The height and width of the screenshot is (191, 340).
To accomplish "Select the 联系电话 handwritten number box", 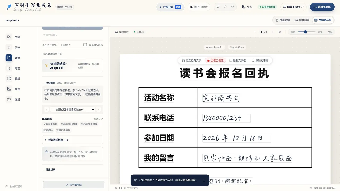I will pos(226,118).
